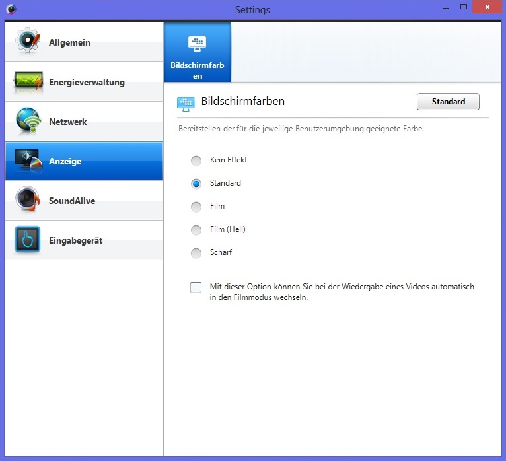Click the Eingabegerät touch icon

tap(28, 239)
